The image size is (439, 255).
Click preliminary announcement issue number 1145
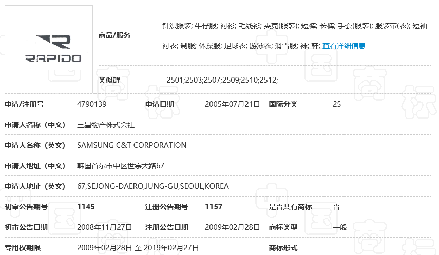click(x=86, y=207)
